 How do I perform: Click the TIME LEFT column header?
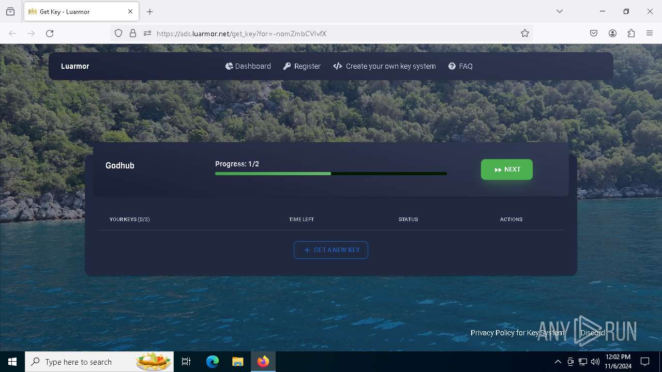click(302, 220)
